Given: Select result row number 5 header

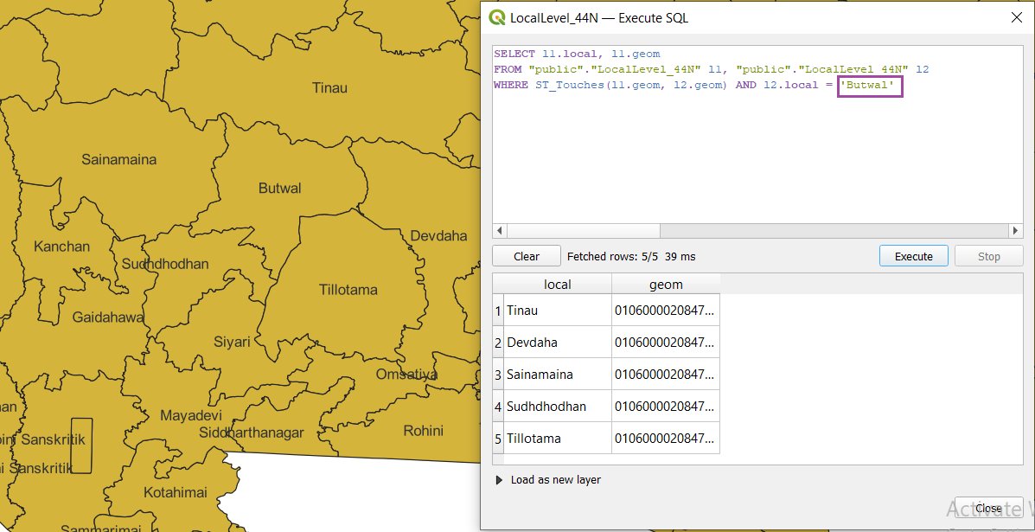Looking at the screenshot, I should pos(498,439).
